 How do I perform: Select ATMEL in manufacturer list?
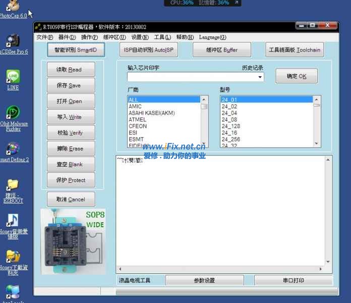138,120
